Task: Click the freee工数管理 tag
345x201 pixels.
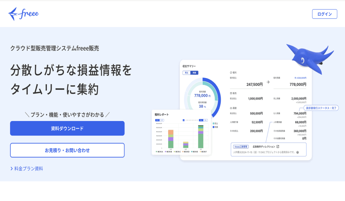Action: 241,147
